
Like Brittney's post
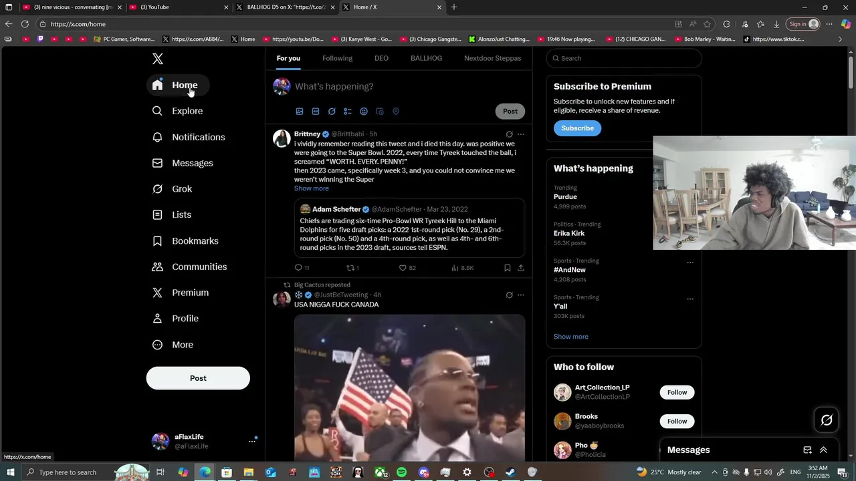(407, 268)
